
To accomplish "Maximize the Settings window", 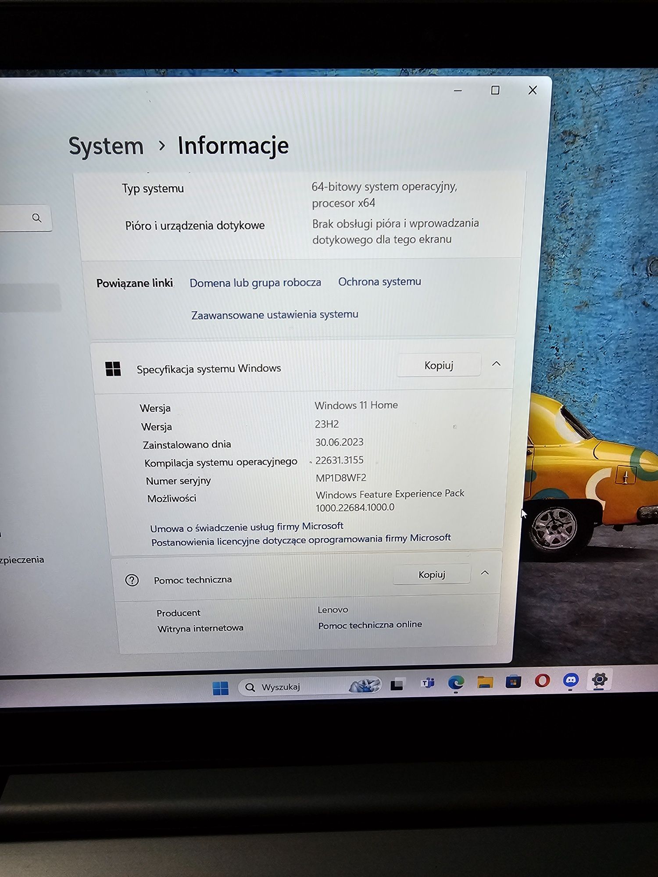I will point(495,90).
